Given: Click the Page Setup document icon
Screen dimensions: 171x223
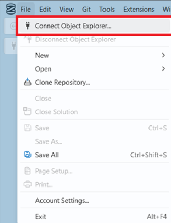Looking at the screenshot, I should point(27,171).
